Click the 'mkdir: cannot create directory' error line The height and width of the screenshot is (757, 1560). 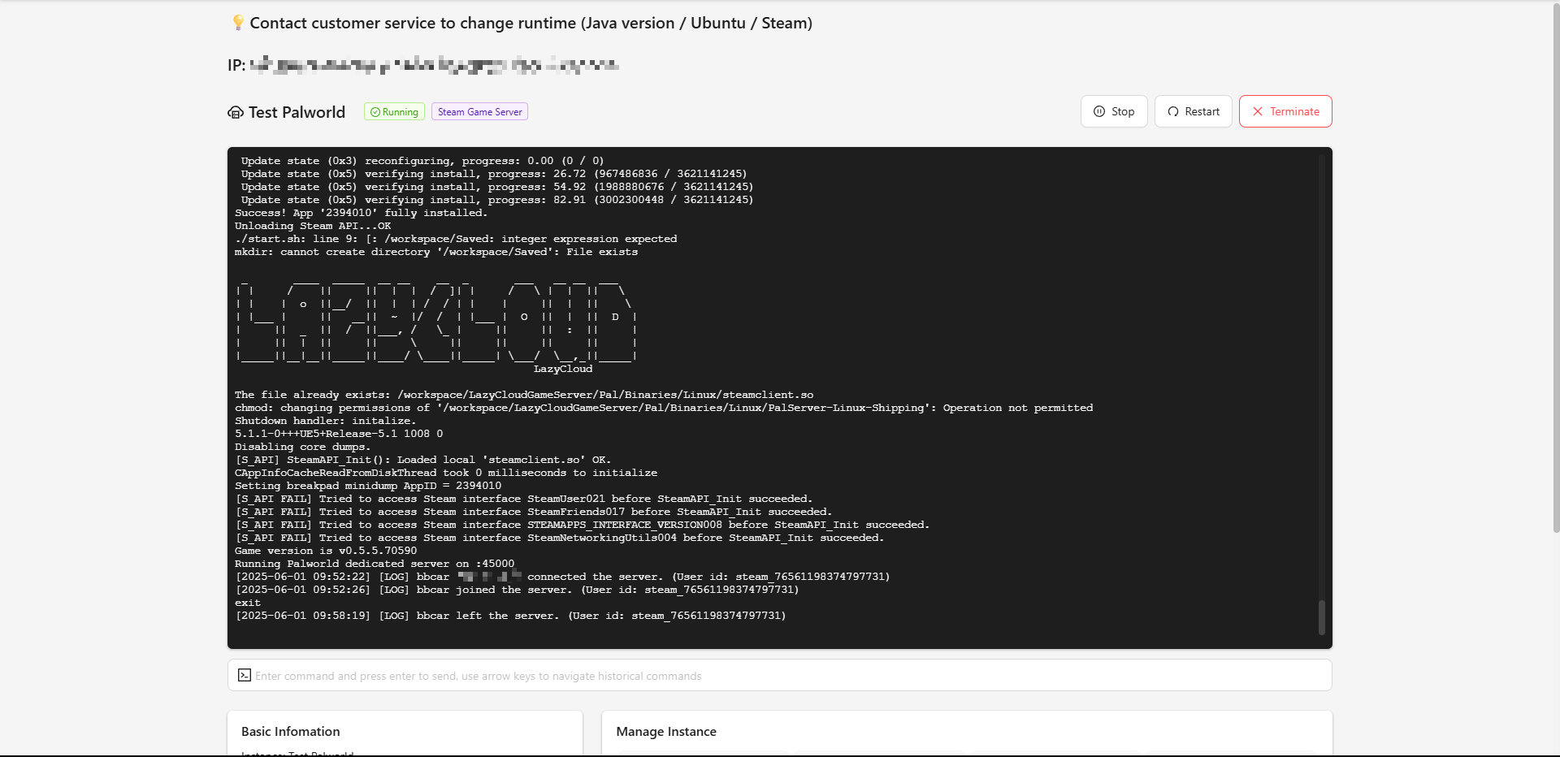coord(436,252)
